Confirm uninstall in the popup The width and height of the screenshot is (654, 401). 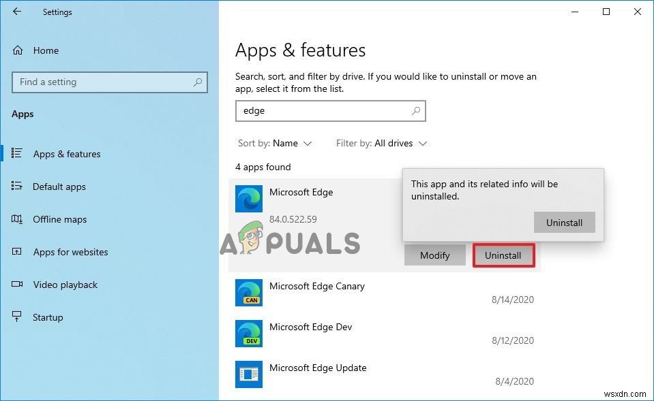pos(564,222)
